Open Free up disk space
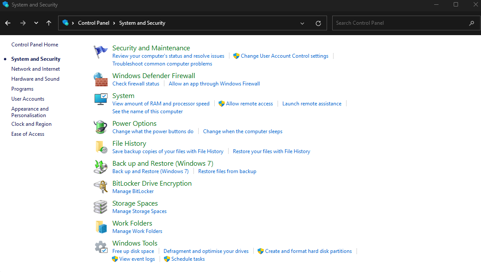481x272 pixels. pos(133,251)
